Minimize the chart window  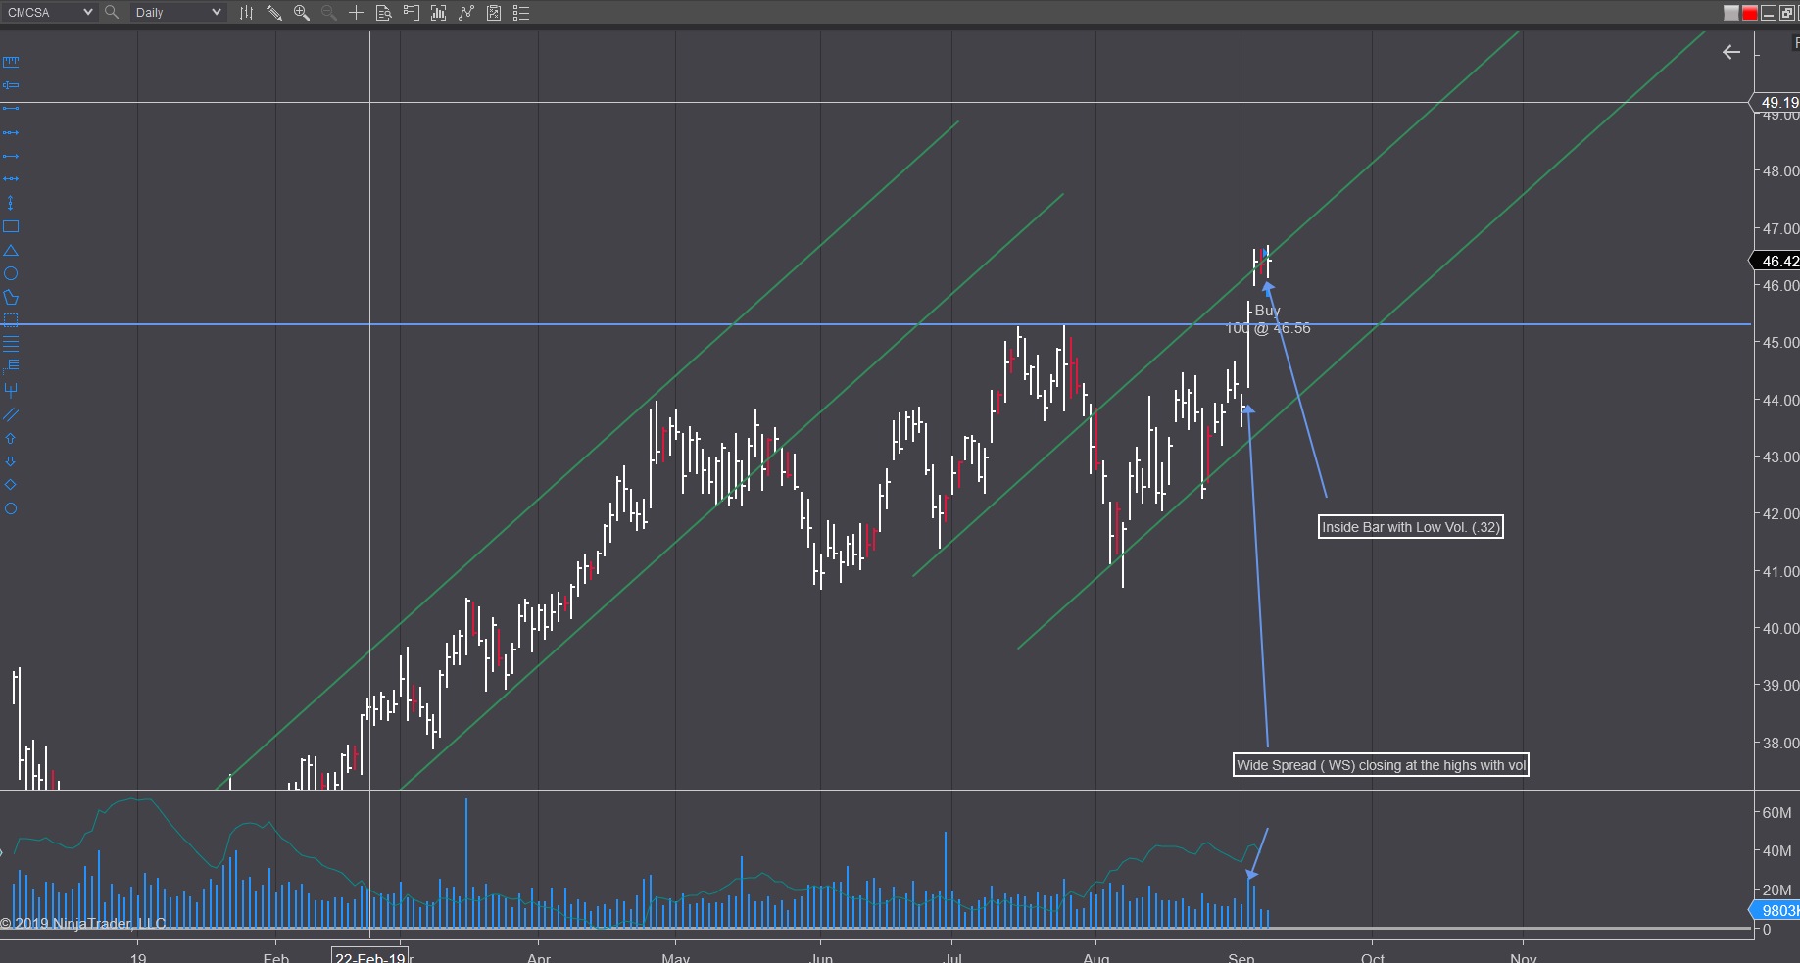[1769, 13]
